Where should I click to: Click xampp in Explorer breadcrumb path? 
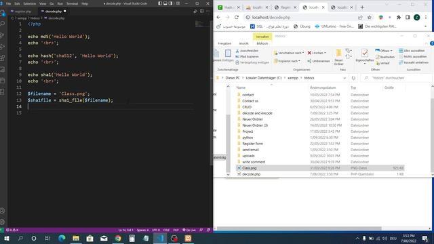[x=293, y=78]
